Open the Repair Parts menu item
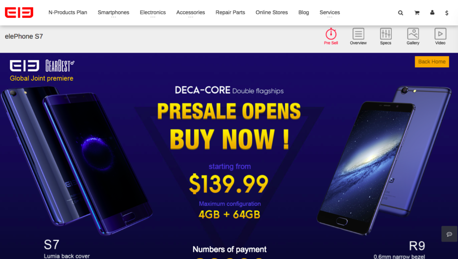This screenshot has width=458, height=259. tap(230, 12)
